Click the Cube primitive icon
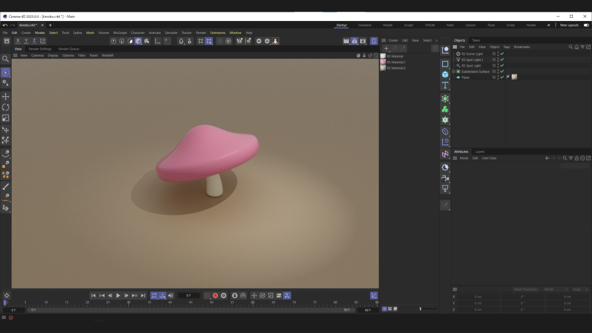Viewport: 592px width, 333px height. coord(445,75)
